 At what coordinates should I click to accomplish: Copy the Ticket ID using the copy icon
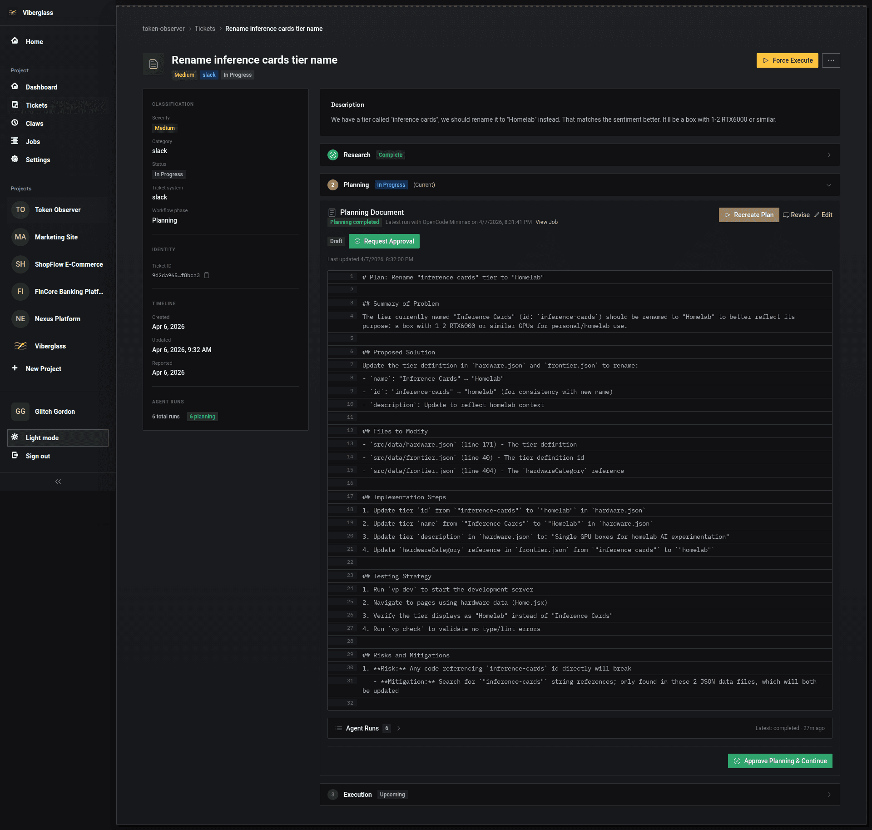pos(207,275)
